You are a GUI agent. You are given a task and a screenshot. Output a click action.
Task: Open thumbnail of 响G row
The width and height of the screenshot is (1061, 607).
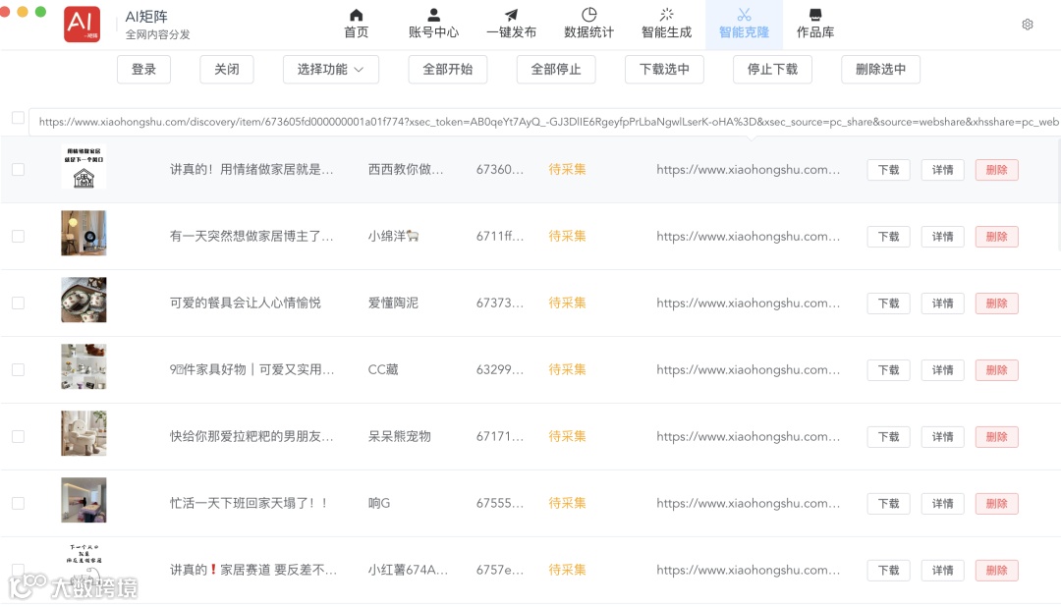(x=84, y=500)
